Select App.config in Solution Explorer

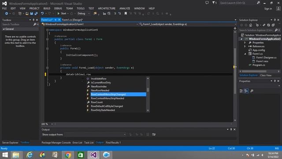[x=259, y=50]
